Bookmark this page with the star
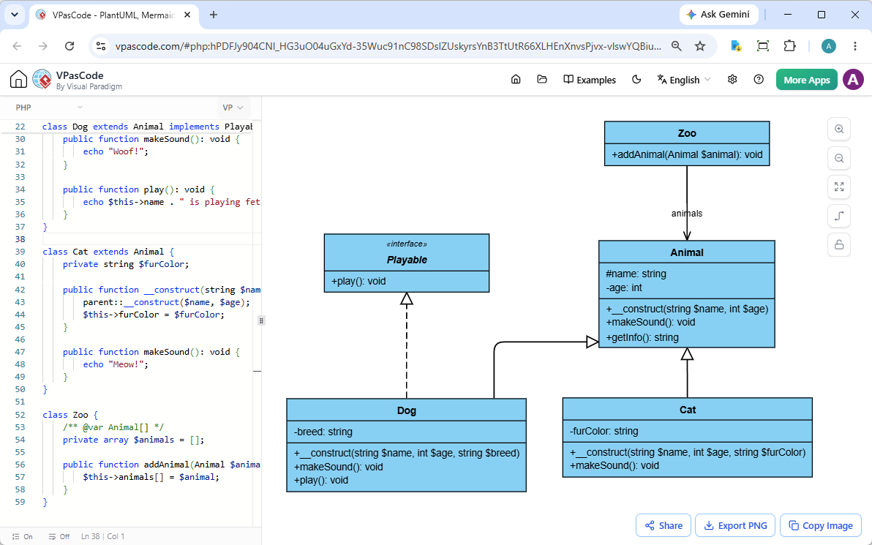This screenshot has height=545, width=872. 700,46
